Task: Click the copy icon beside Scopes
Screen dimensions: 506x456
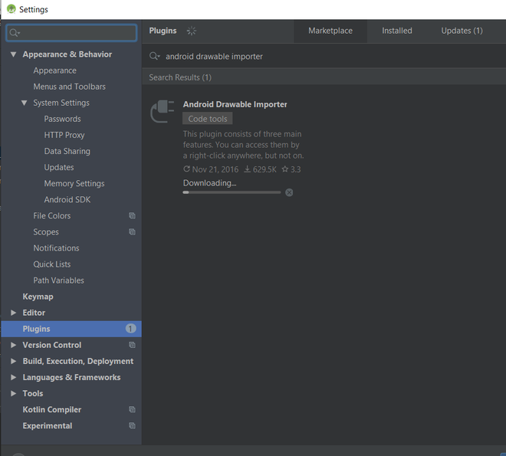Action: [132, 231]
